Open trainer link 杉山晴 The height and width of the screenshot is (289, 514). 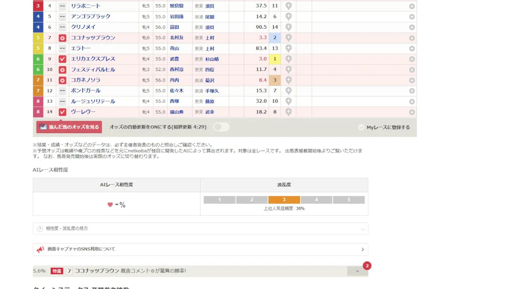pyautogui.click(x=212, y=59)
